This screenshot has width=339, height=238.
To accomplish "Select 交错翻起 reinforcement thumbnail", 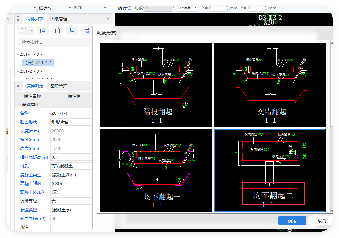I will pyautogui.click(x=270, y=85).
